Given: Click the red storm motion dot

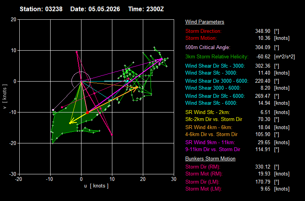Looking at the screenshot, I should tap(88, 112).
